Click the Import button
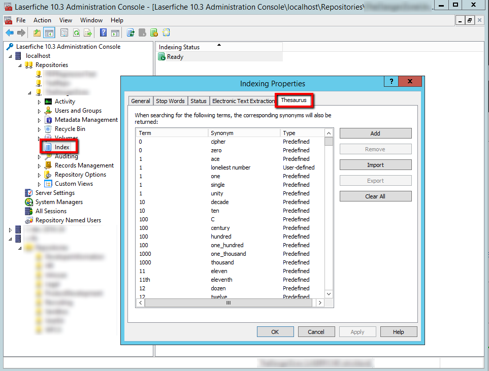 coord(375,165)
